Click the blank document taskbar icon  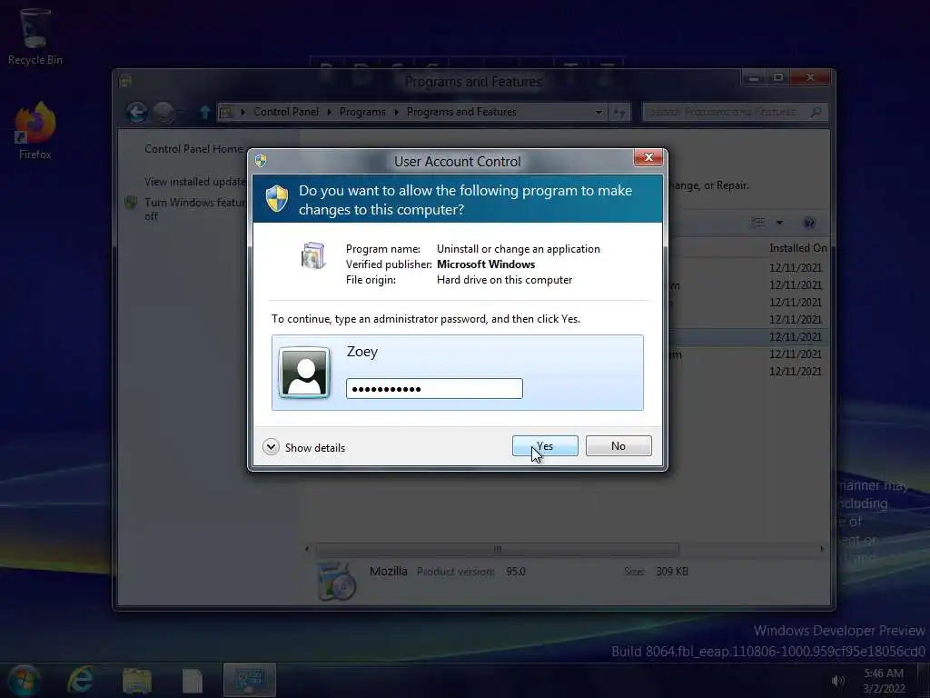[193, 681]
